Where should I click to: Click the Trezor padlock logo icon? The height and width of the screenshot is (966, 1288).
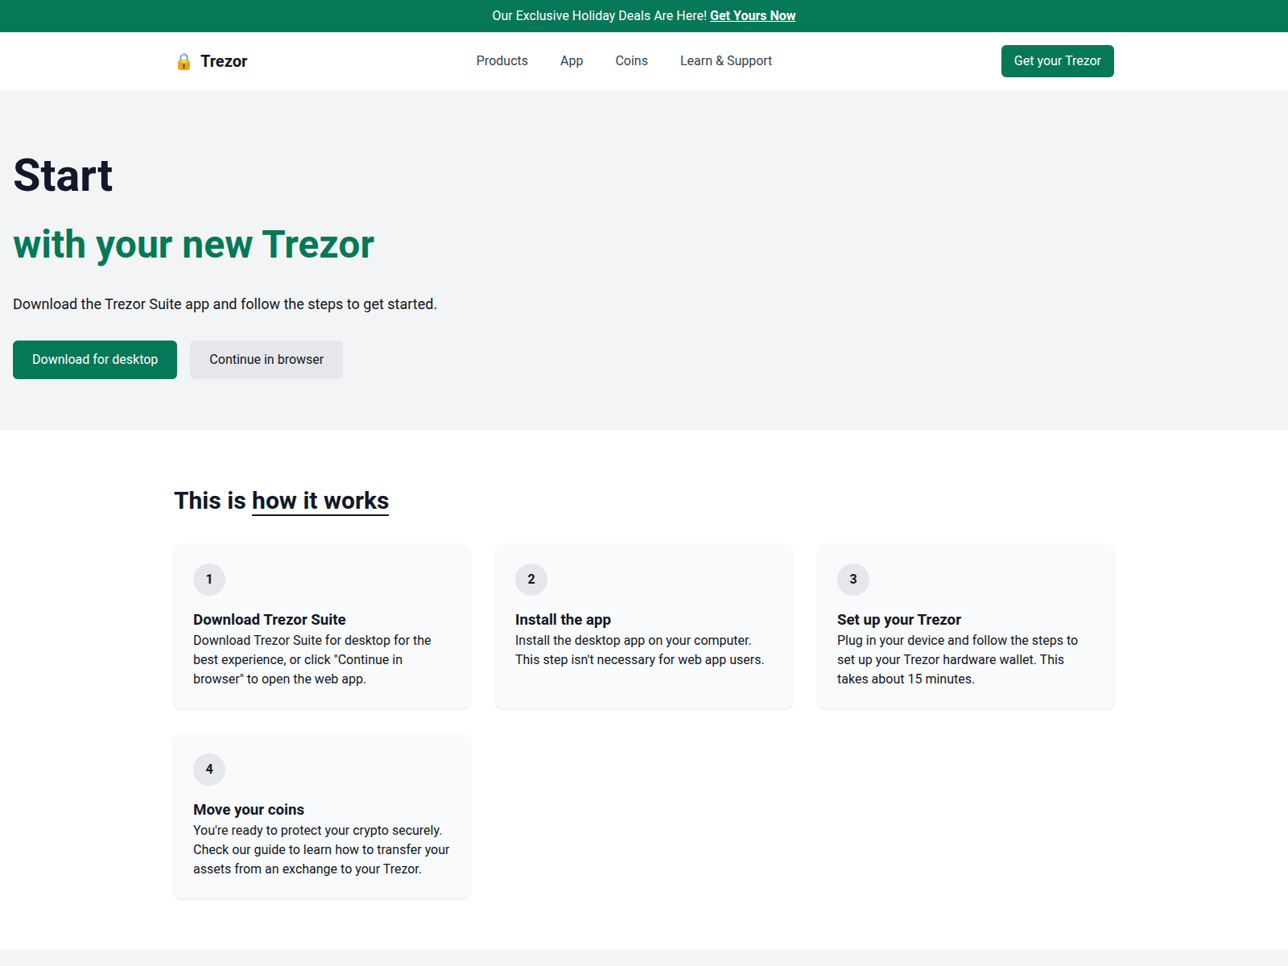[x=184, y=61]
